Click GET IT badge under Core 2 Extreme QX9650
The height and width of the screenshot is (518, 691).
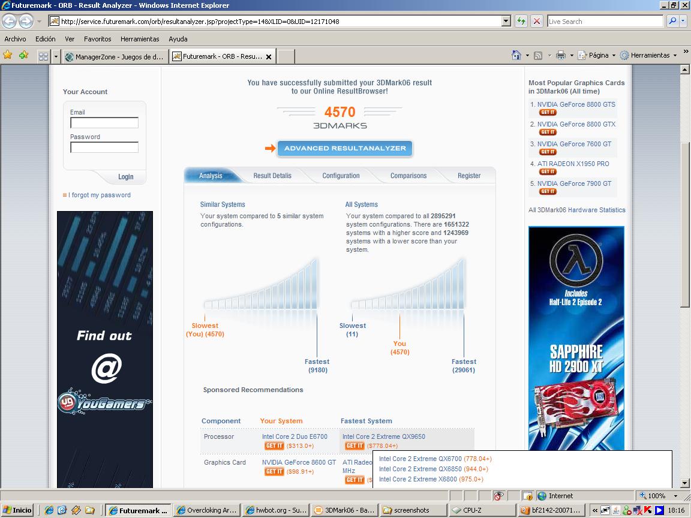[354, 446]
